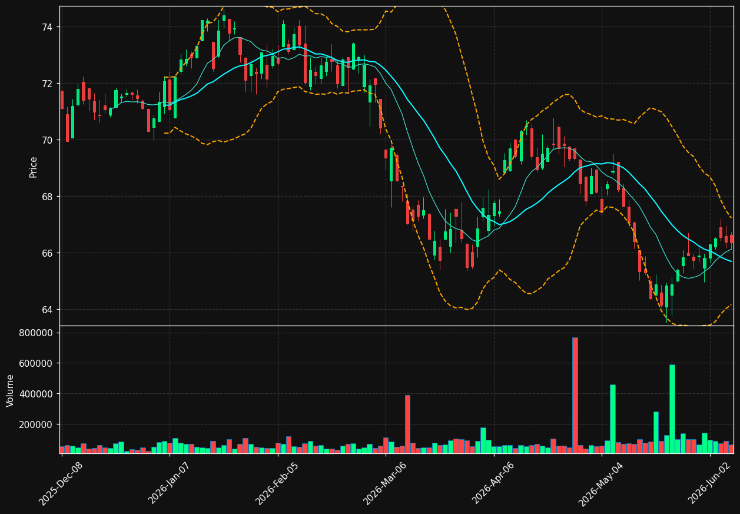740x514 pixels.
Task: Click the tallest red volume bar near 800000
Action: (575, 395)
